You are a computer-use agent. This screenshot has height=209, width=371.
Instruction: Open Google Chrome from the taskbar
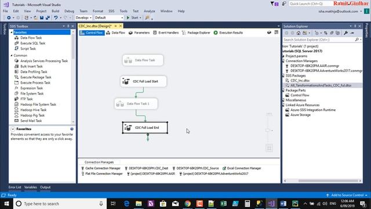[188, 204]
